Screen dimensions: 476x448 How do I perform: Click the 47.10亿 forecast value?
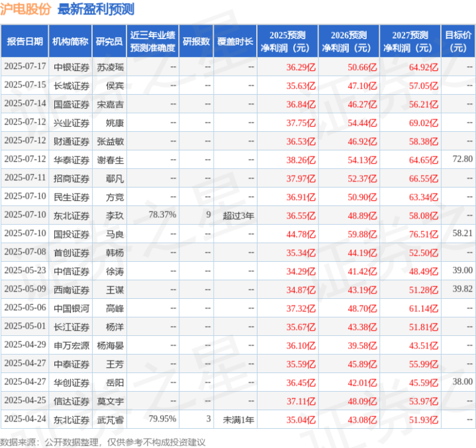(362, 85)
